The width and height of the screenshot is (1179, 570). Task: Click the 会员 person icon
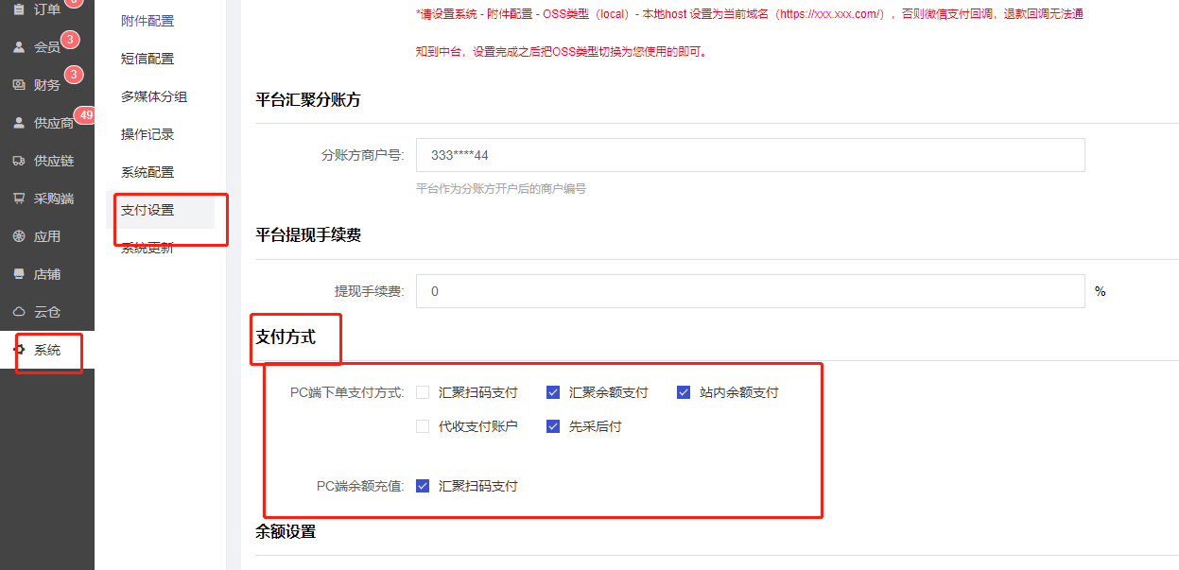[19, 47]
